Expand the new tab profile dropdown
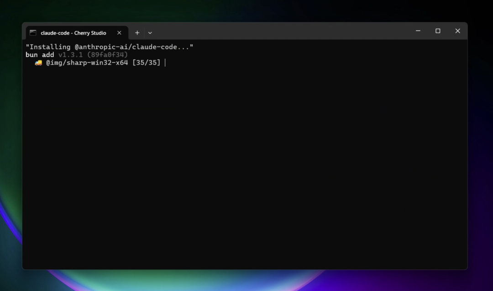Viewport: 493px width, 291px height. click(x=150, y=33)
